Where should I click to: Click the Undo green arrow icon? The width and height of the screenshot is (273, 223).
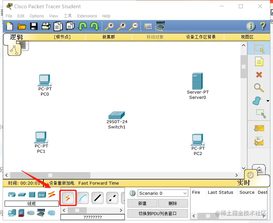82,26
